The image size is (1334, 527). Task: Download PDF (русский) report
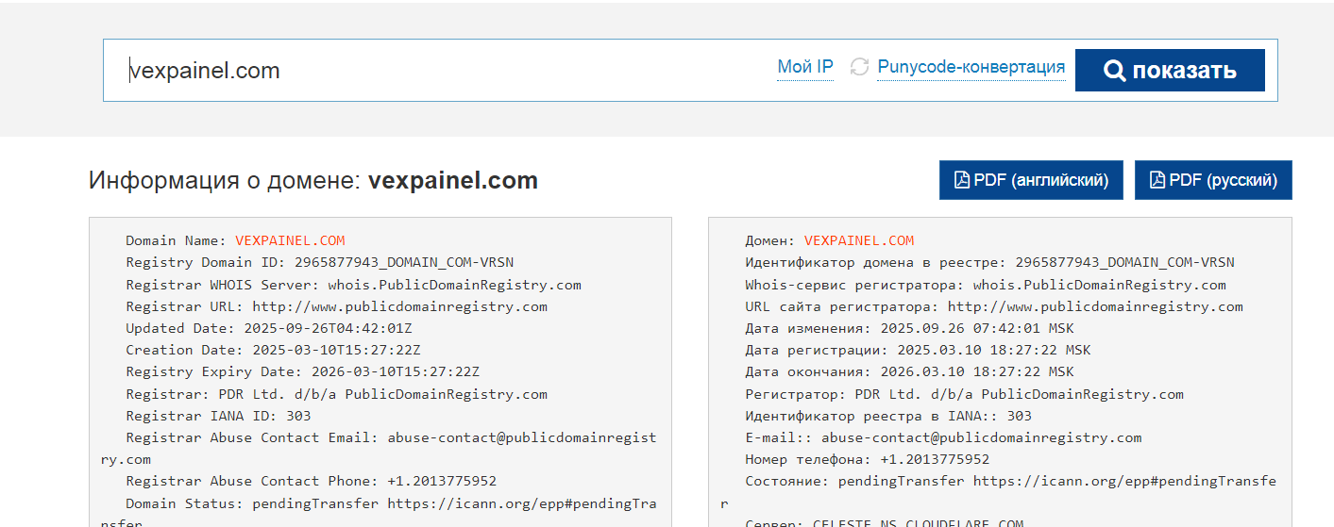(x=1213, y=180)
